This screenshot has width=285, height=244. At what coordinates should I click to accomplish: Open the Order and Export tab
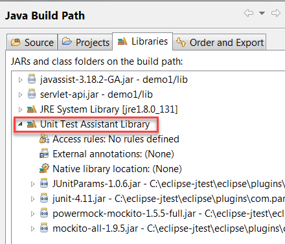[220, 42]
